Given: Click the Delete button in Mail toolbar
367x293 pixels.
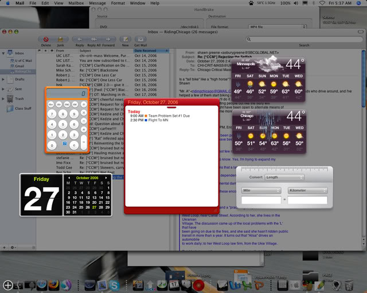Looking at the screenshot, I should click(x=46, y=39).
